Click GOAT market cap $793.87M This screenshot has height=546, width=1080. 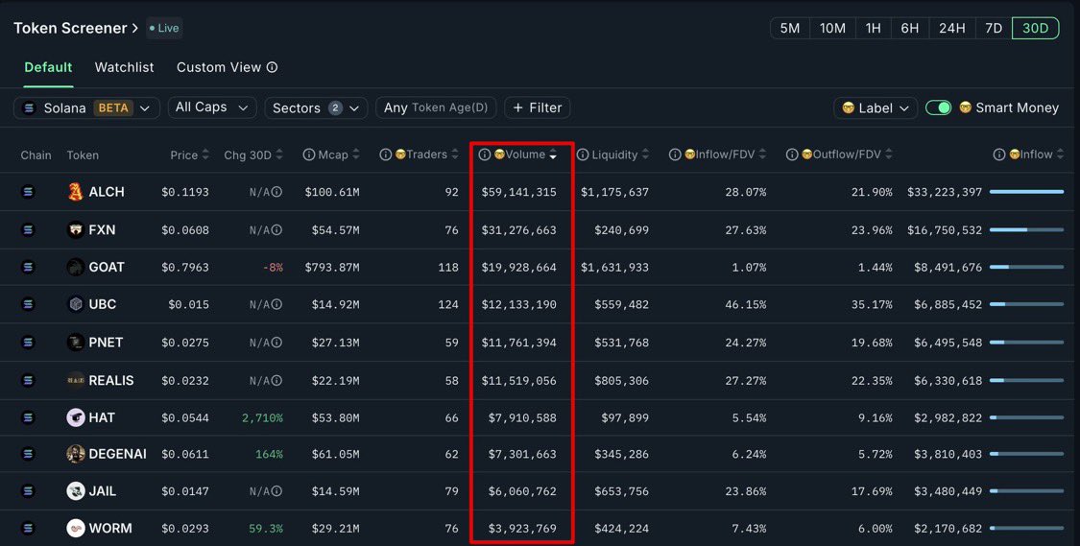(x=332, y=267)
